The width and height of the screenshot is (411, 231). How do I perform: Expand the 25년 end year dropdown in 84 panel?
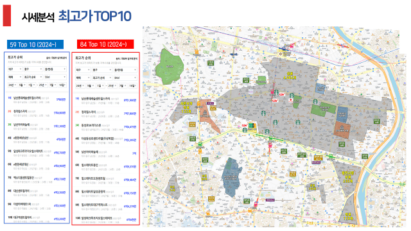pyautogui.click(x=112, y=85)
